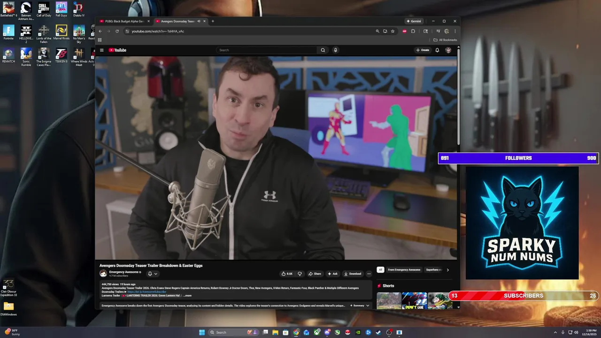The image size is (601, 338).
Task: Open Windows Start menu
Action: click(x=202, y=332)
